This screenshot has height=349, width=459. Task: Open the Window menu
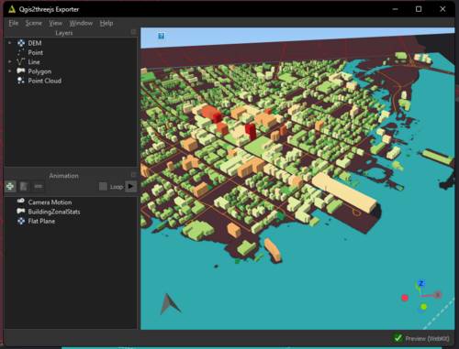[x=81, y=23]
